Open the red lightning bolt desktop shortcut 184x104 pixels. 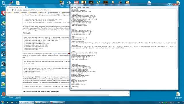pyautogui.click(x=3, y=14)
